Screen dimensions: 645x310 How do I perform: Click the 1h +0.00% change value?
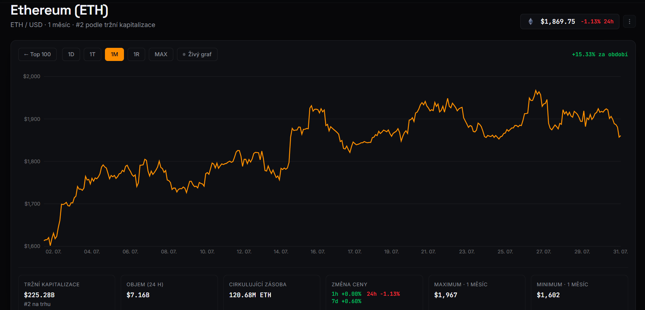click(346, 294)
